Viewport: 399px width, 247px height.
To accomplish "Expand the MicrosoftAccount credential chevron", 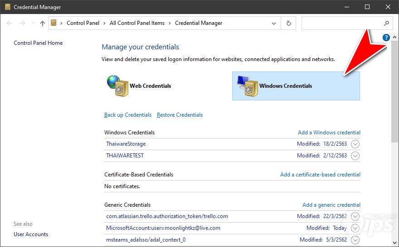I will [x=355, y=228].
